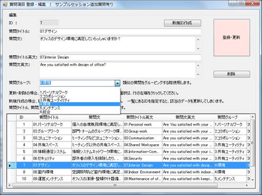Click cell 04.共有スペース
The image size is (262, 195).
(x=52, y=145)
